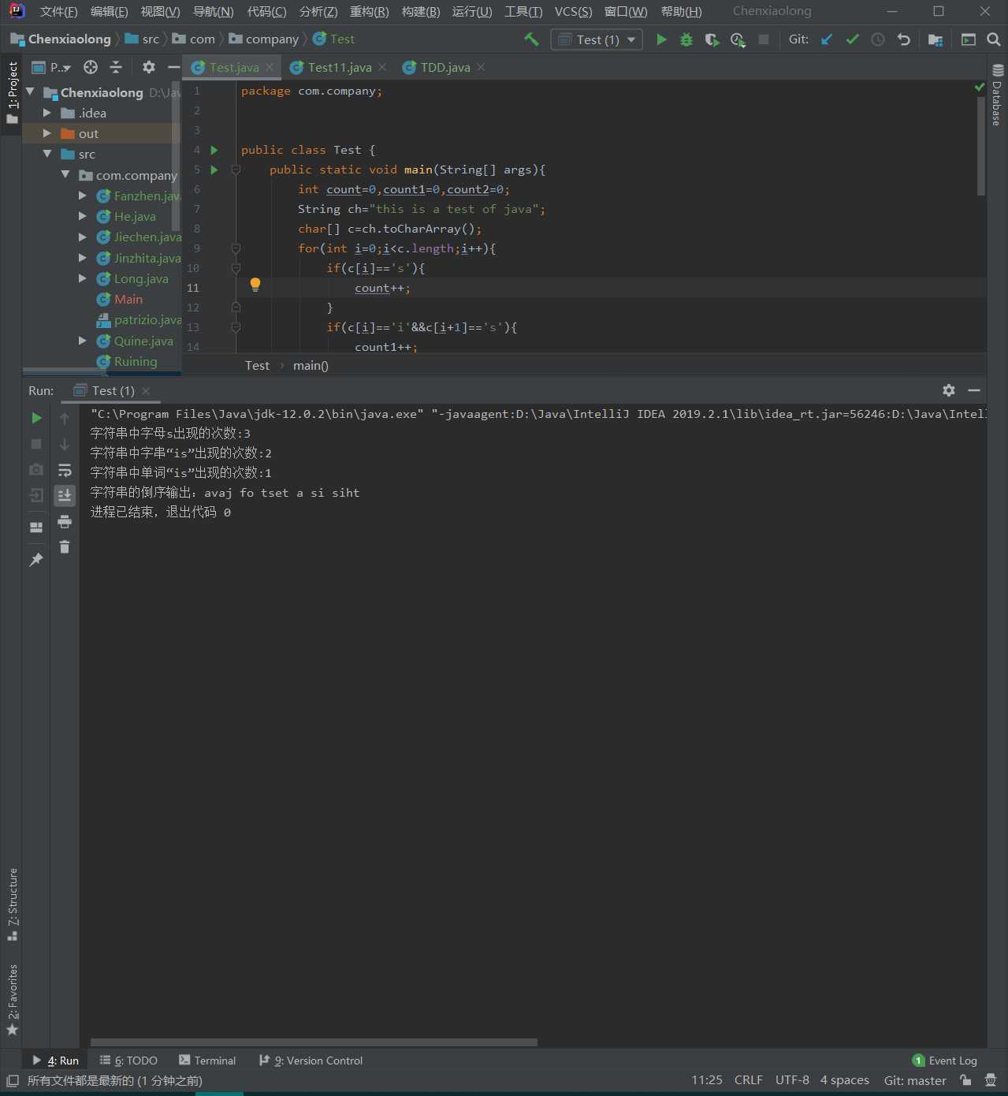Click the intention lightbulb on line 11
1008x1096 pixels.
255,285
